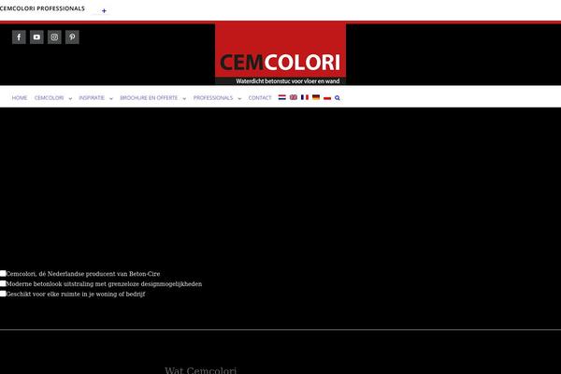Click text 'Moderne betonlook uitstraling met grenzeloze designmogelijkheden'
The image size is (561, 374).
pyautogui.click(x=104, y=284)
